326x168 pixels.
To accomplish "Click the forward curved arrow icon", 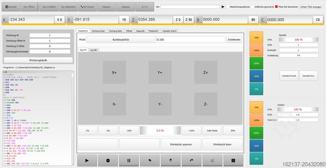I will 191,160.
